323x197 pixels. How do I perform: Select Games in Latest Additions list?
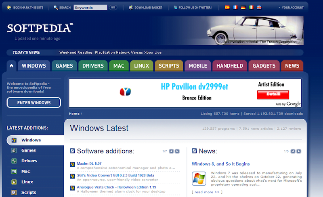[28, 151]
